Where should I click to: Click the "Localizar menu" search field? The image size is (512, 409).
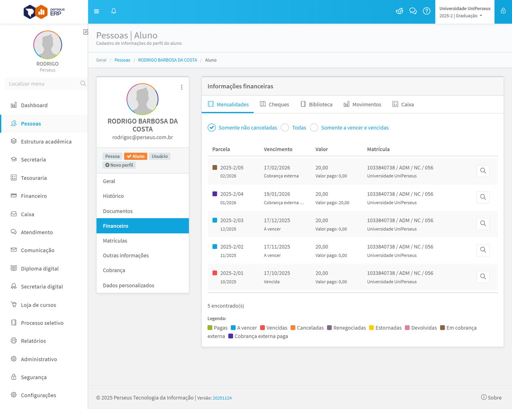pyautogui.click(x=42, y=84)
